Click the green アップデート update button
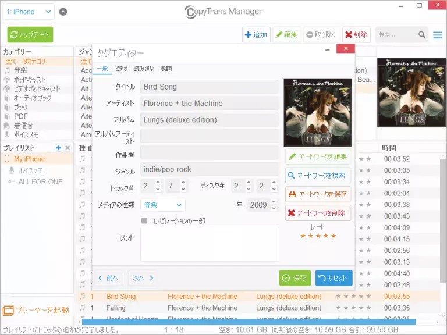Viewport: 447px width, 335px height. click(30, 34)
